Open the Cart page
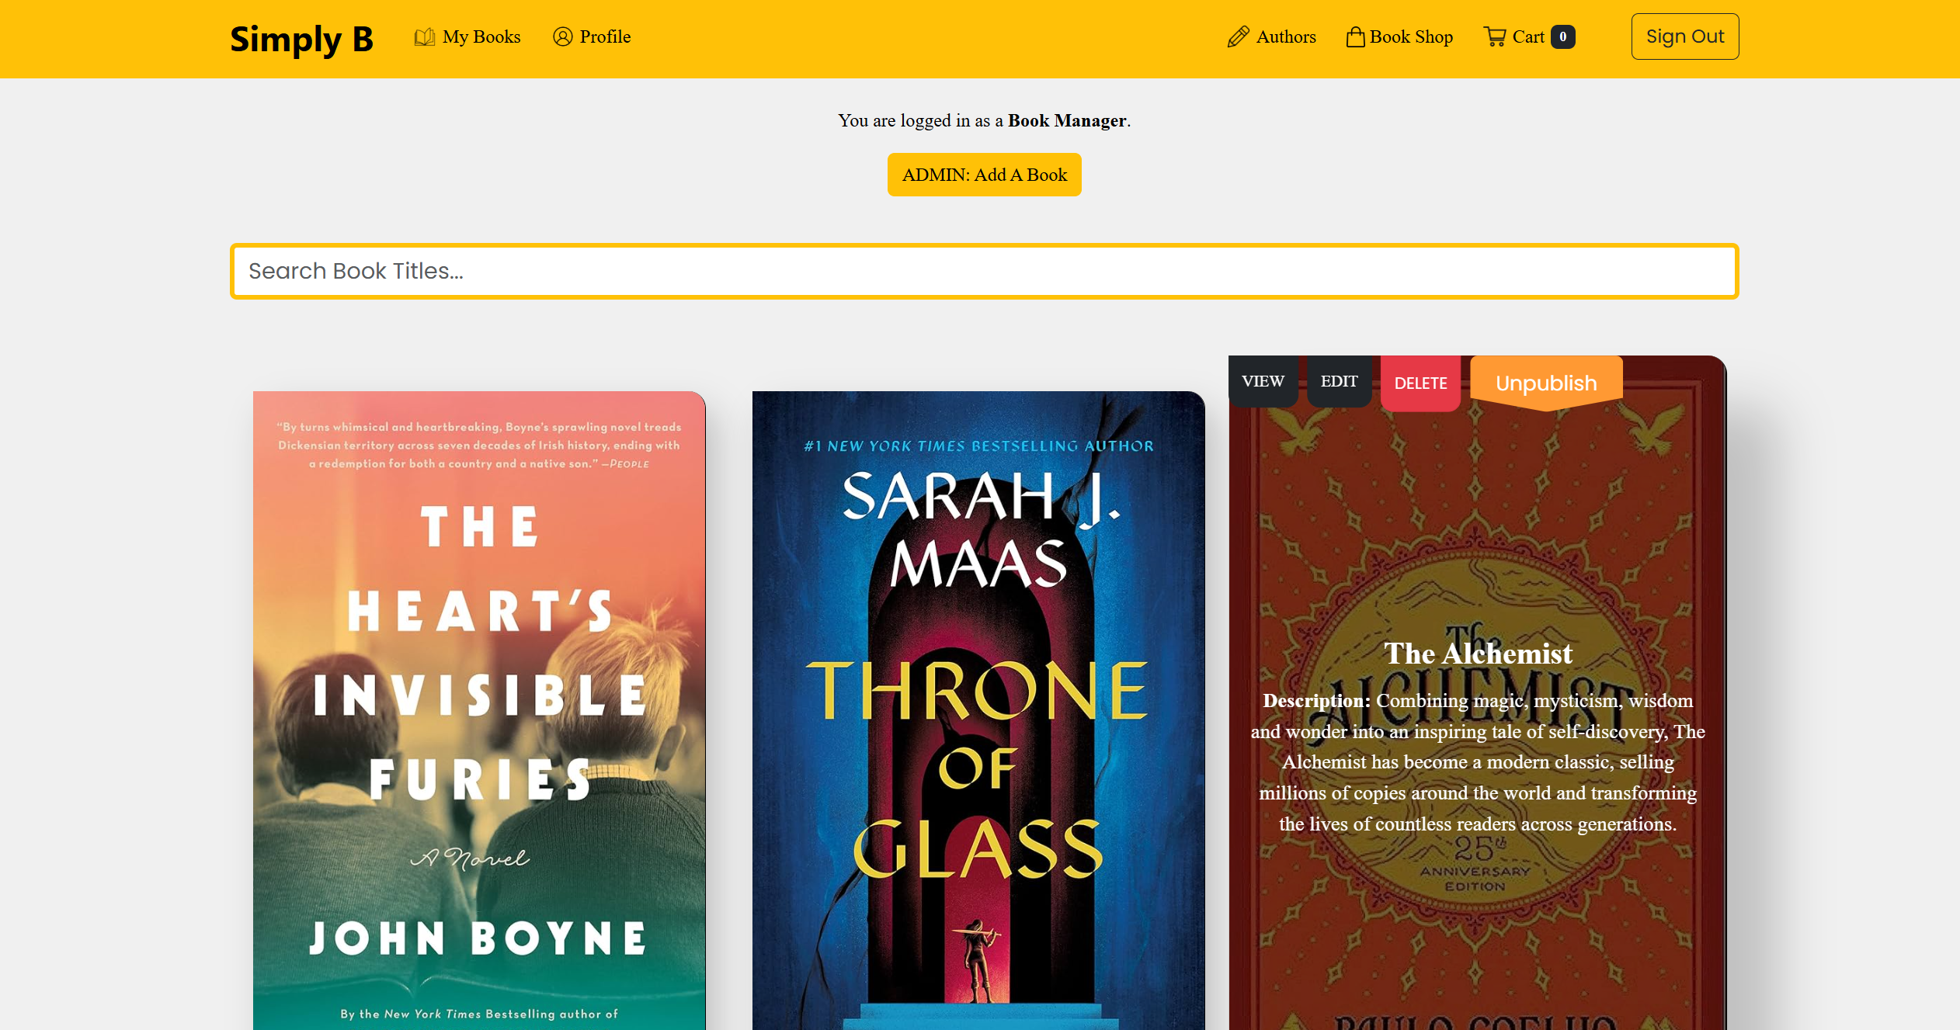Screen dimensions: 1960x1030 point(1529,36)
